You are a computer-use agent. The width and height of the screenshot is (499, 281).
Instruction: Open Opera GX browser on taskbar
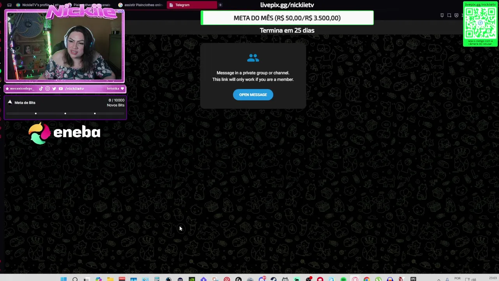click(x=355, y=279)
